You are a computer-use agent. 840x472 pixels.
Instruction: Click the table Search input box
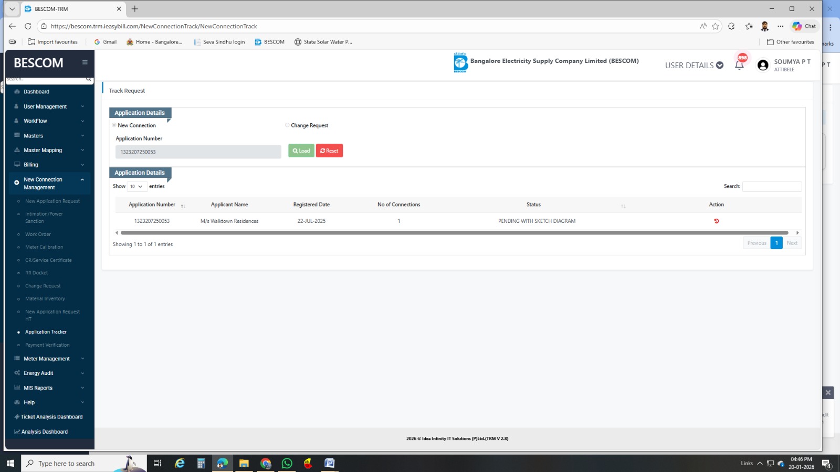point(772,186)
